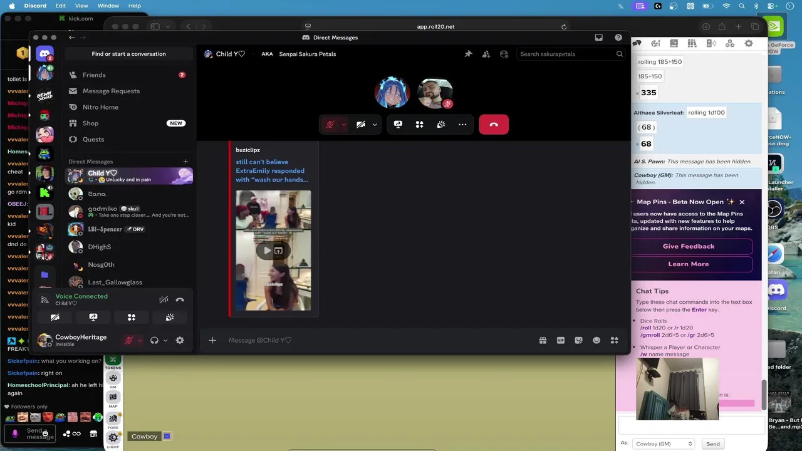Viewport: 802px width, 451px height.
Task: Unmute microphone next to CowboyHeritage
Action: [129, 340]
